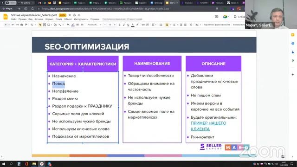Open the Формат menu
Viewport: 297px width, 167px height.
pyautogui.click(x=49, y=19)
